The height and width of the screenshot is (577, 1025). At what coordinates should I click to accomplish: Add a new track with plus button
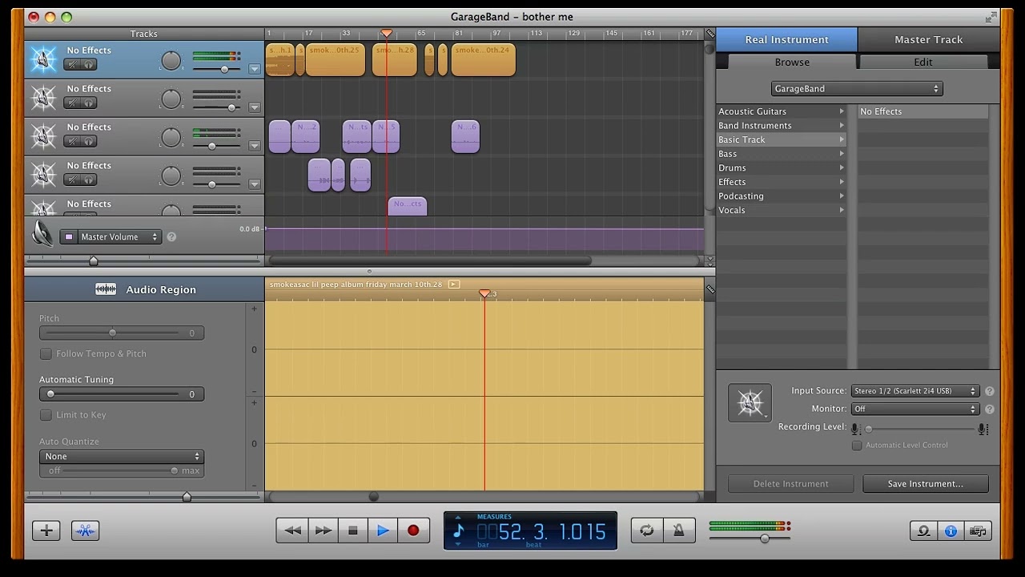click(46, 531)
